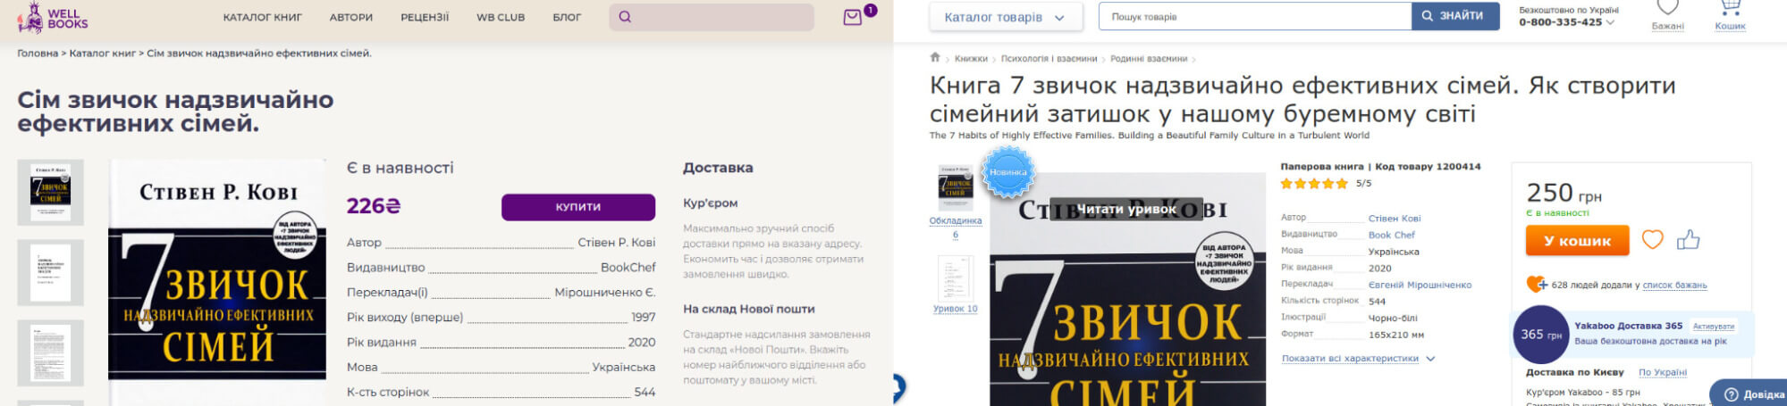Open the Каталог книг menu item
1787x406 pixels.
coord(262,17)
